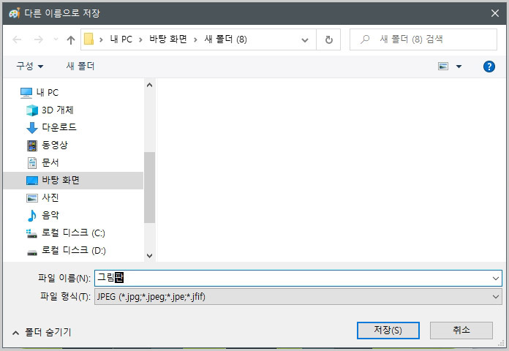Screen dimensions: 509x351
Task: Go back using the left arrow button
Action: pos(17,39)
